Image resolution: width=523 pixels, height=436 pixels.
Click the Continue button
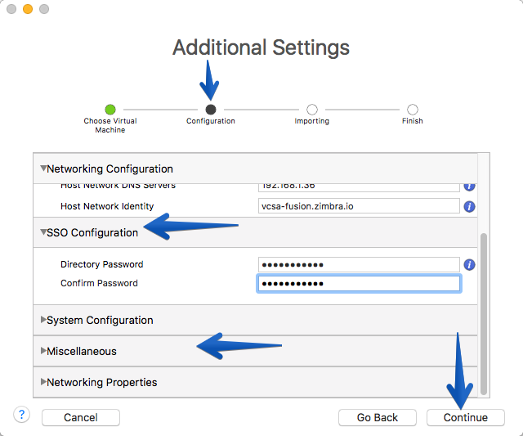tap(465, 417)
